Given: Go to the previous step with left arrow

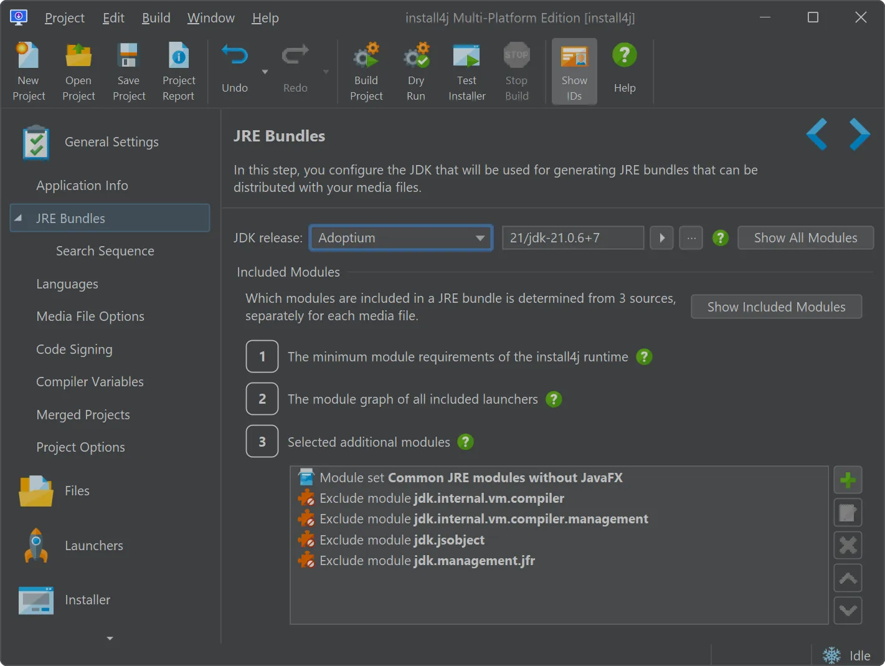Looking at the screenshot, I should pyautogui.click(x=817, y=134).
